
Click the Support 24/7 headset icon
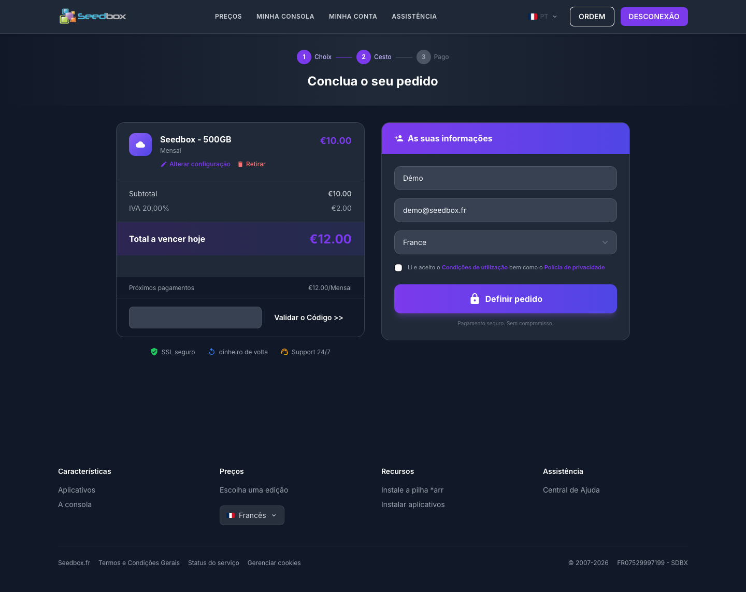point(284,352)
